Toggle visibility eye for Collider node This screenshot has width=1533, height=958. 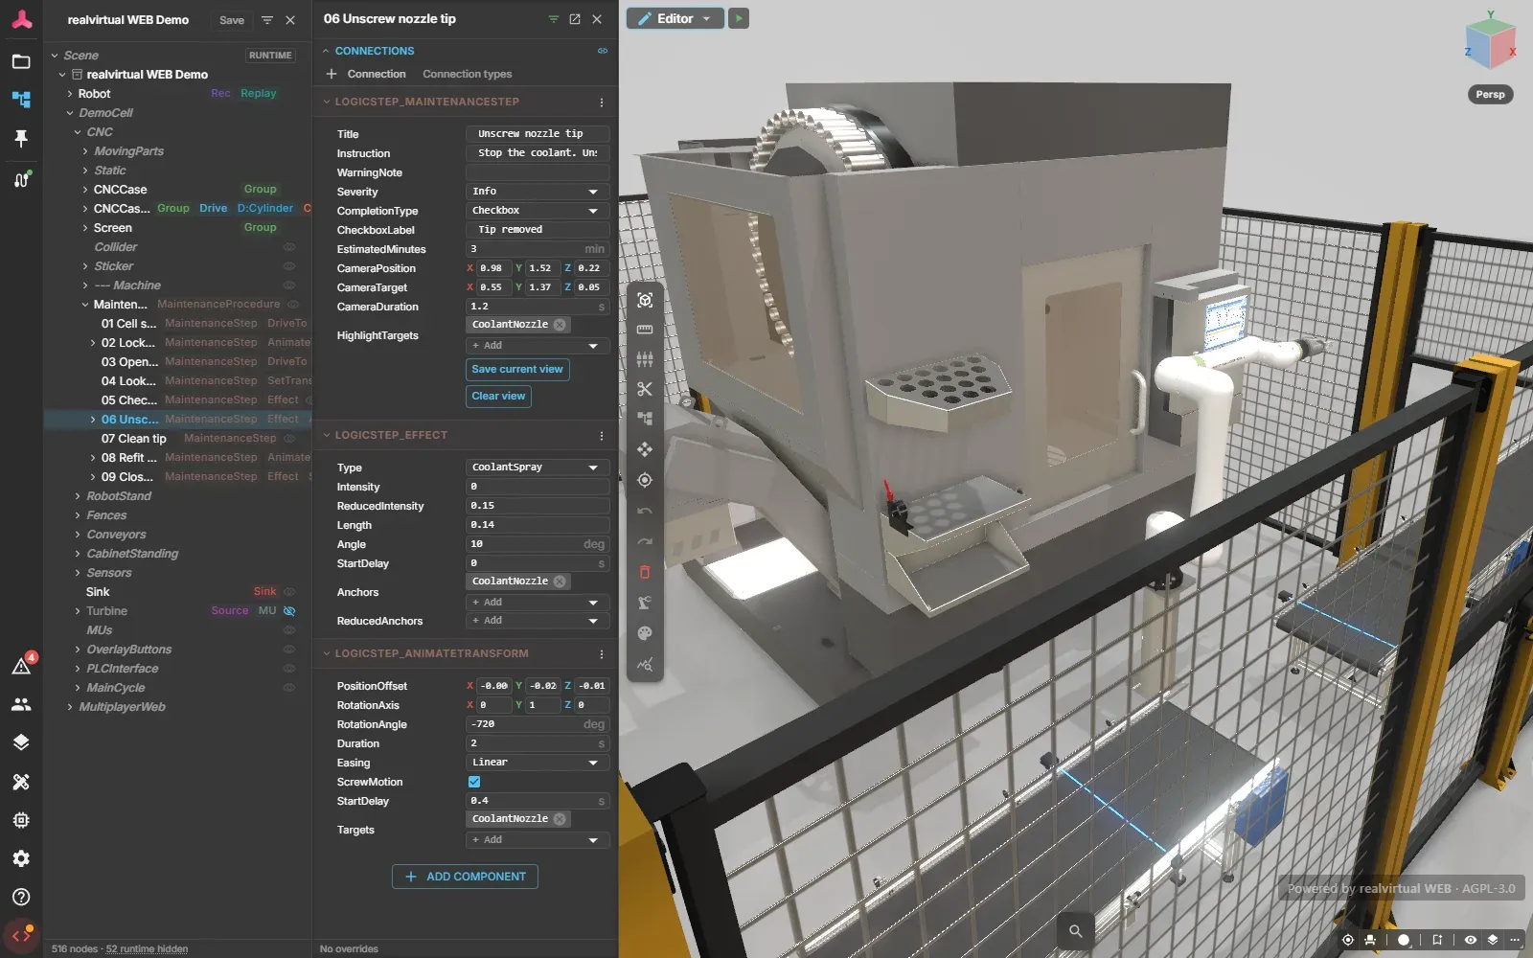coord(289,247)
